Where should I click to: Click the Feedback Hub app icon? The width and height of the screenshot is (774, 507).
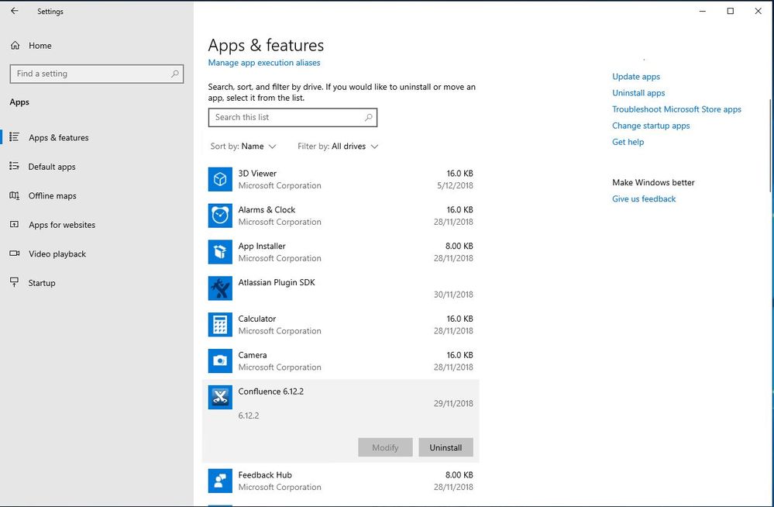coord(220,481)
